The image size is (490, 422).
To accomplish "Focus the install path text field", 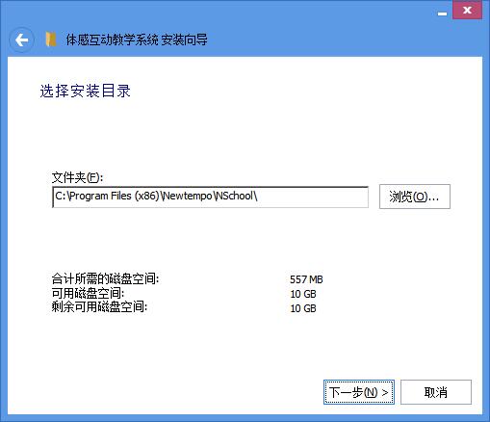I will [x=210, y=197].
